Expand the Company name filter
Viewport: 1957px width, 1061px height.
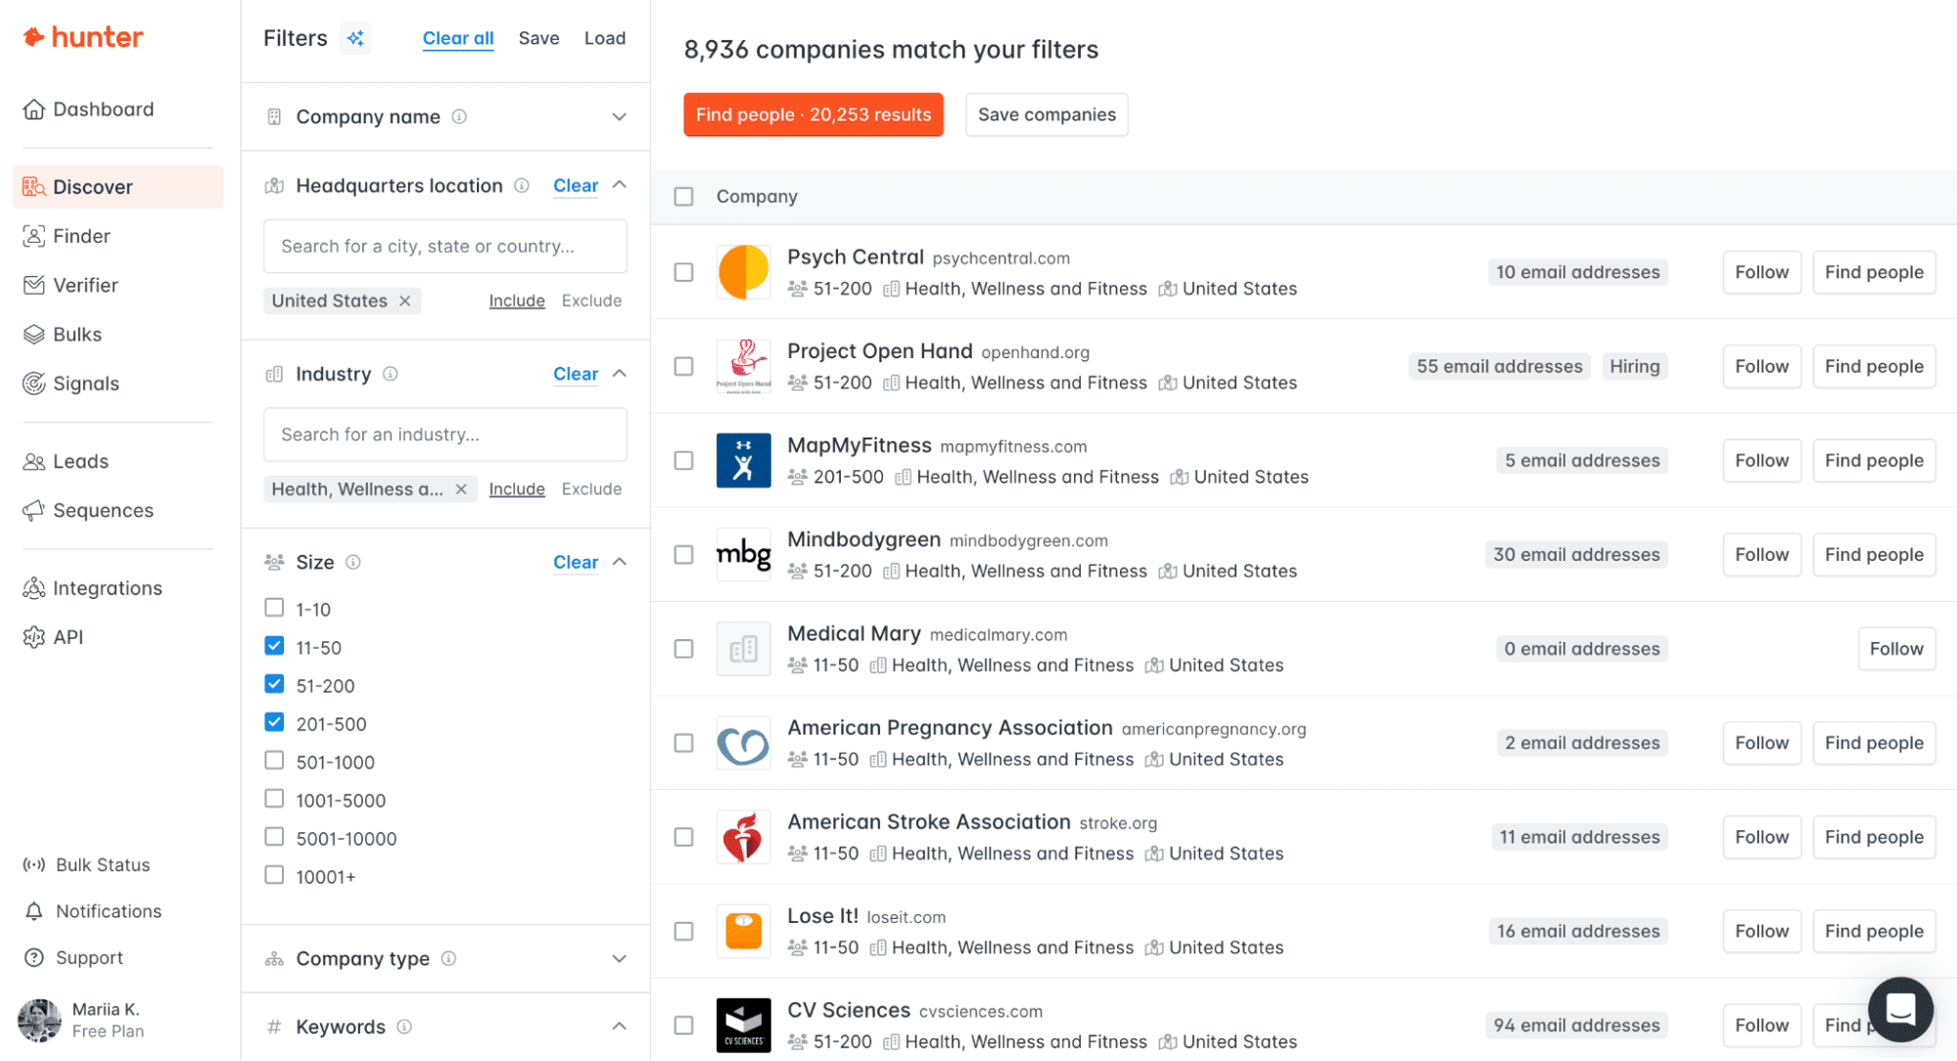pyautogui.click(x=619, y=116)
